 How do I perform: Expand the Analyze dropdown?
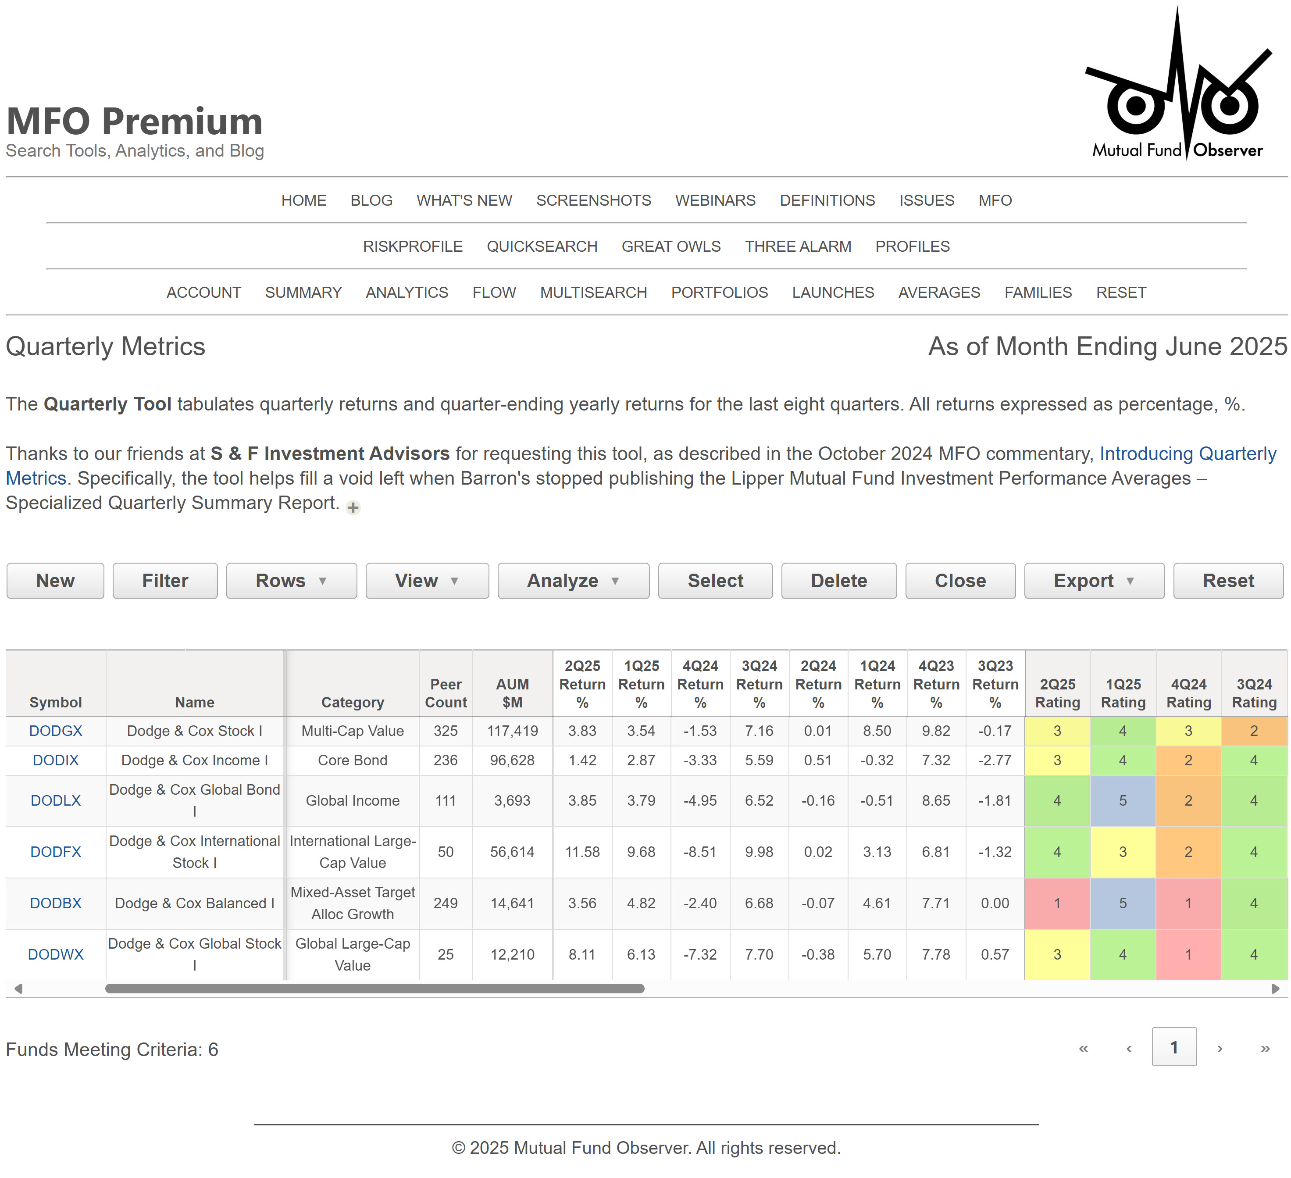[x=573, y=581]
